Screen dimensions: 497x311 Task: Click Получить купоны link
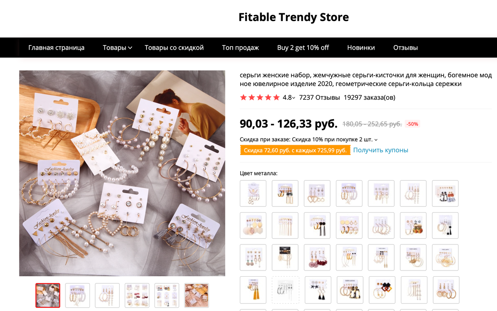click(x=381, y=150)
